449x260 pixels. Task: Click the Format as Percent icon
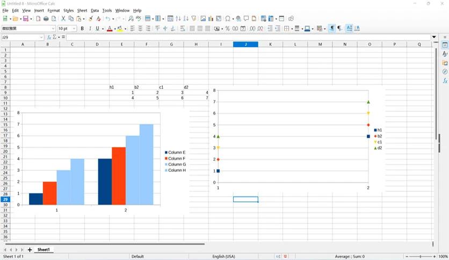click(227, 28)
